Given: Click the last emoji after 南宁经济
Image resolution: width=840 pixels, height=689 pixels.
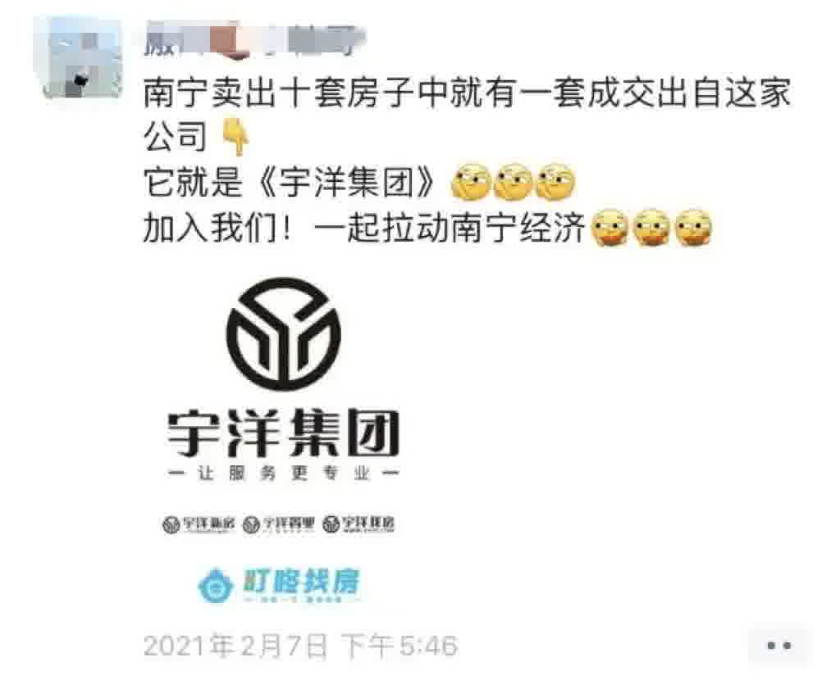Looking at the screenshot, I should tap(693, 228).
